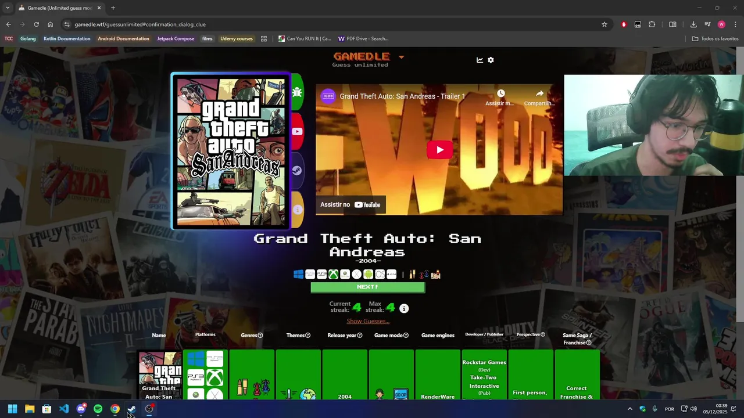
Task: Click the Game mode column help icon
Action: [x=406, y=335]
